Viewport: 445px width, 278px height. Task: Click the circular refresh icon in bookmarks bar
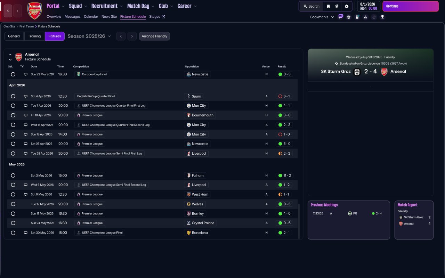coord(374,17)
